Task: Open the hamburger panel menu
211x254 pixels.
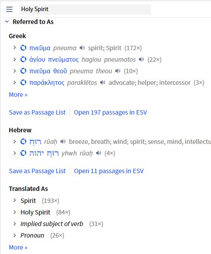Action: (9, 9)
